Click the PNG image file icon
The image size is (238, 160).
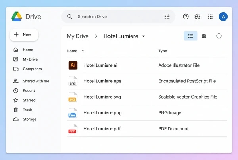pos(73,113)
